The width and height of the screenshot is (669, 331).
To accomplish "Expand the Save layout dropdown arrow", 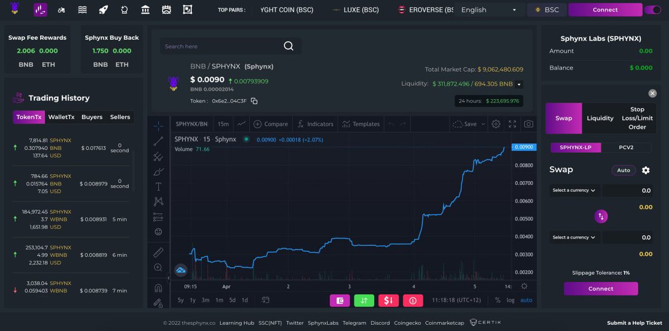I will point(483,124).
